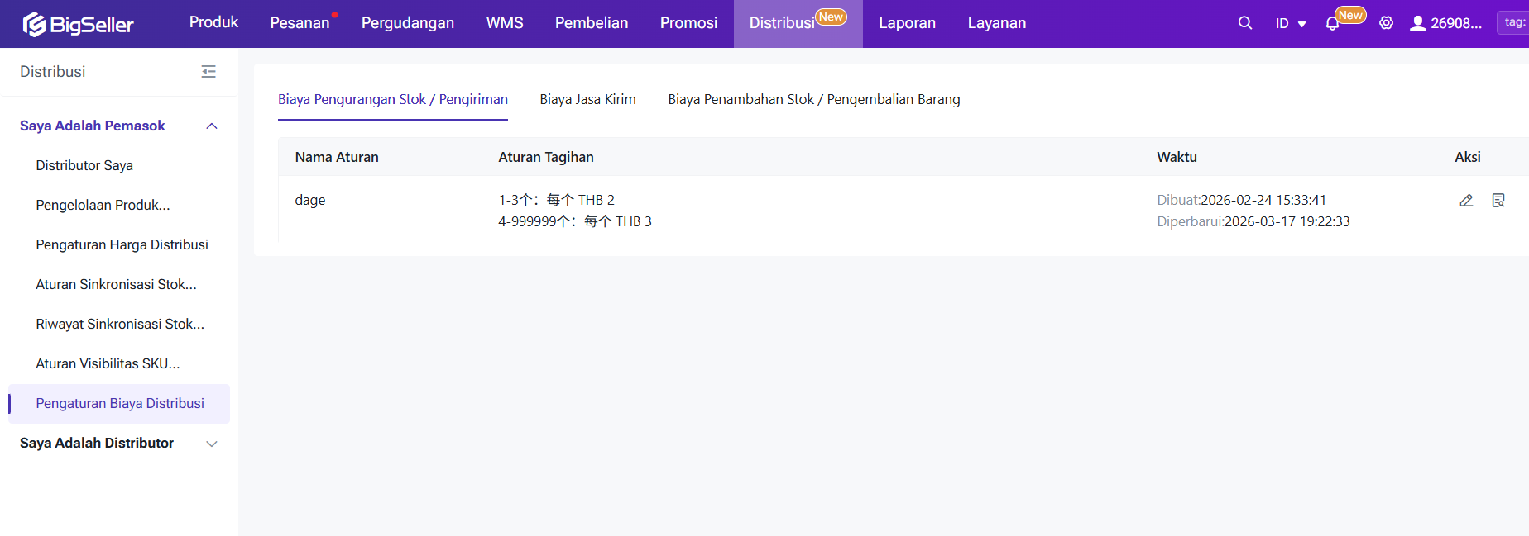Screen dimensions: 1529x536
Task: Expand the Saya Adalah Distributor section
Action: (211, 444)
